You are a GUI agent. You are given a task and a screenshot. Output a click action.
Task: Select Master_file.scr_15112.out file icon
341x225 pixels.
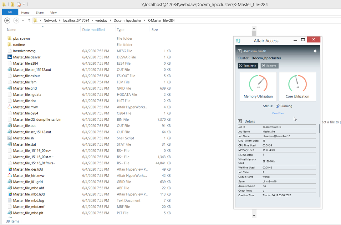[10, 132]
